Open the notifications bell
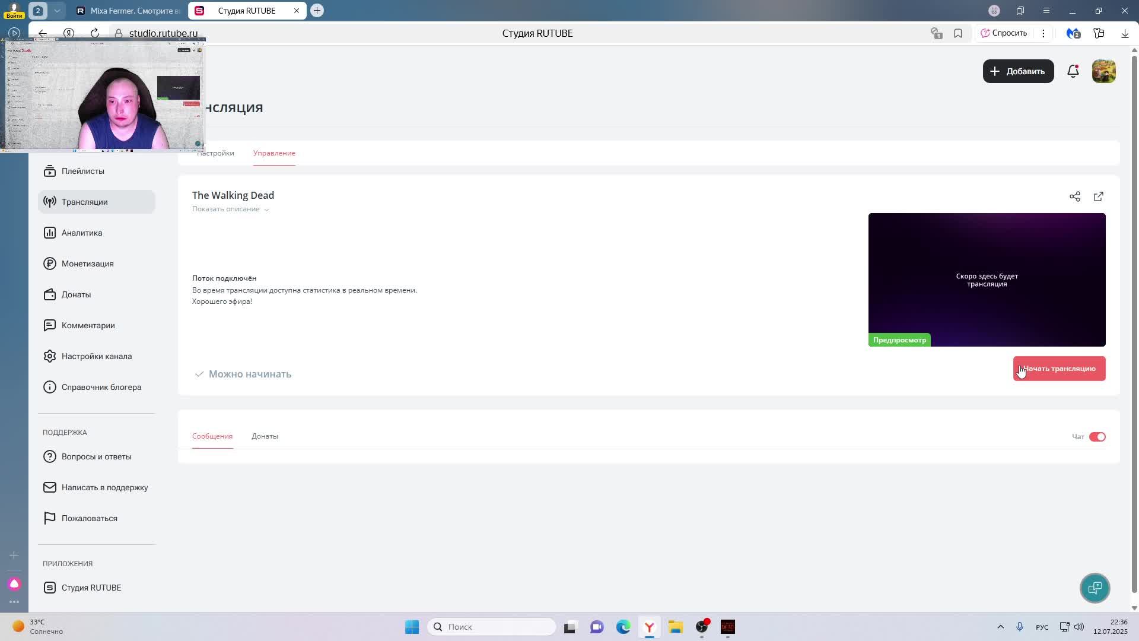This screenshot has height=641, width=1139. coord(1073,71)
